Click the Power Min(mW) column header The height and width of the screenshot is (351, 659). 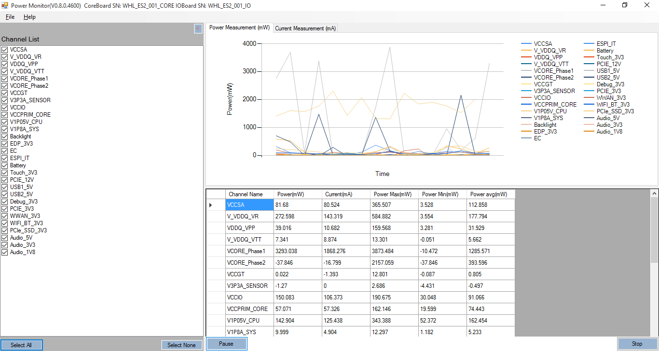442,194
